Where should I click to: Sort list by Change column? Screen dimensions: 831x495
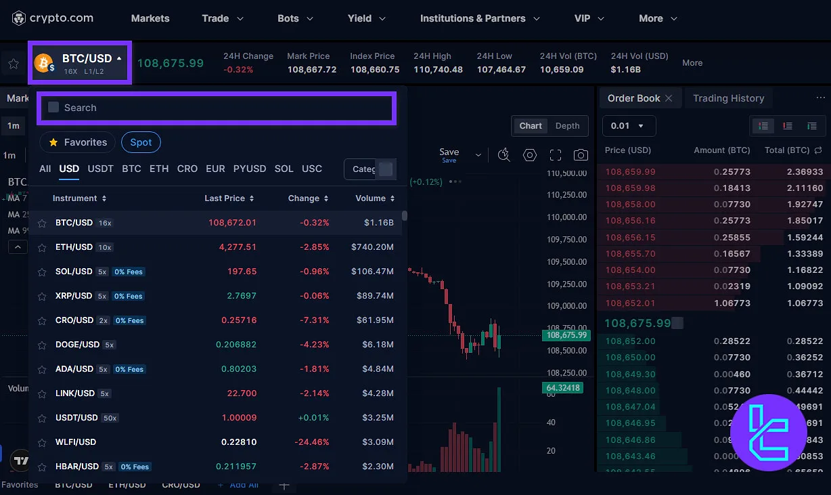click(308, 198)
